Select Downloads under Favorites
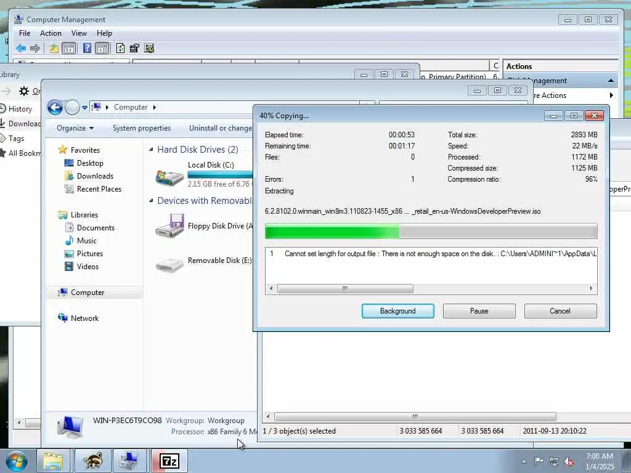The width and height of the screenshot is (631, 473). (x=95, y=176)
